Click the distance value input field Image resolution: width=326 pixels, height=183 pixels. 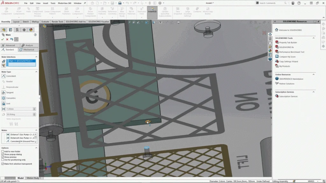[x=19, y=109]
